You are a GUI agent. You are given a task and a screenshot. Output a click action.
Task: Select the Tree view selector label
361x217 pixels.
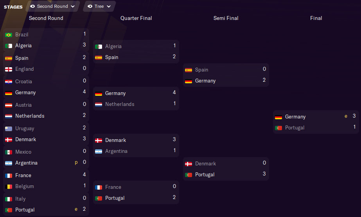coord(99,6)
